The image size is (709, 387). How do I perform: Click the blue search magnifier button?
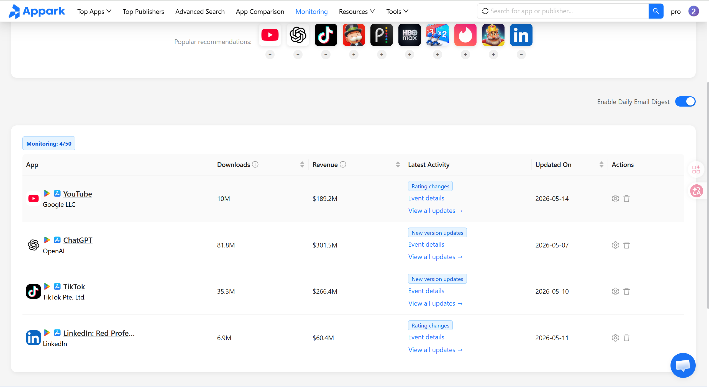[656, 11]
